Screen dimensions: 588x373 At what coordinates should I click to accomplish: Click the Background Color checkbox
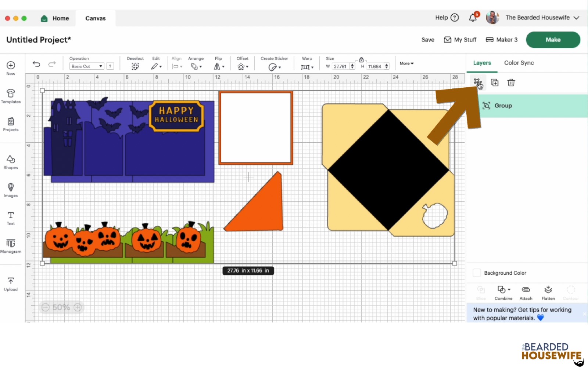click(x=477, y=273)
